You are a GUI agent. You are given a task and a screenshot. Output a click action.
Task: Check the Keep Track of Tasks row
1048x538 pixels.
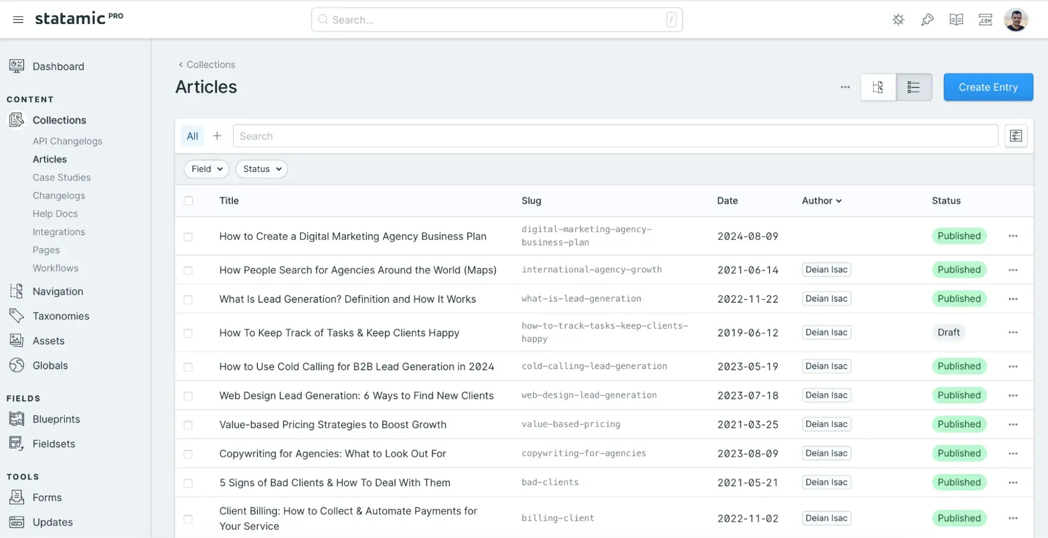pos(188,333)
